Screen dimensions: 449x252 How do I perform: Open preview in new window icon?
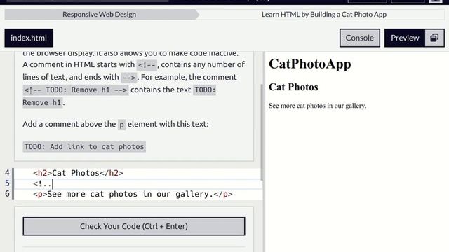pos(434,38)
